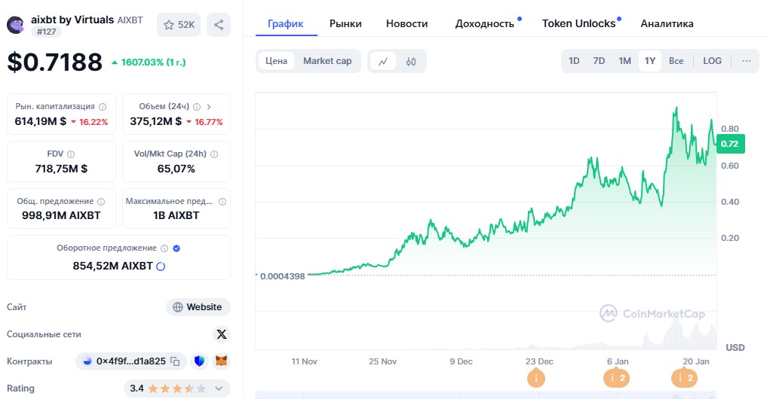Enable the LOG scale option
Image resolution: width=767 pixels, height=399 pixels.
(x=712, y=61)
